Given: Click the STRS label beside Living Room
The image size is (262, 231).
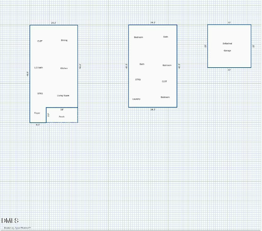Looking at the screenshot, I should (x=40, y=94).
